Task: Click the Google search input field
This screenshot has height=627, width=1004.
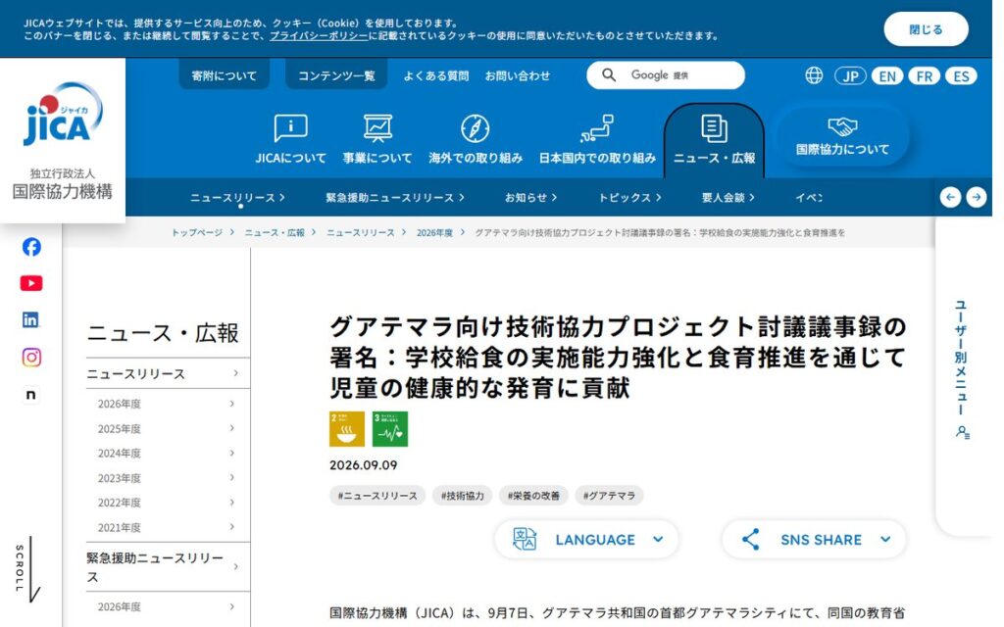Action: point(666,75)
